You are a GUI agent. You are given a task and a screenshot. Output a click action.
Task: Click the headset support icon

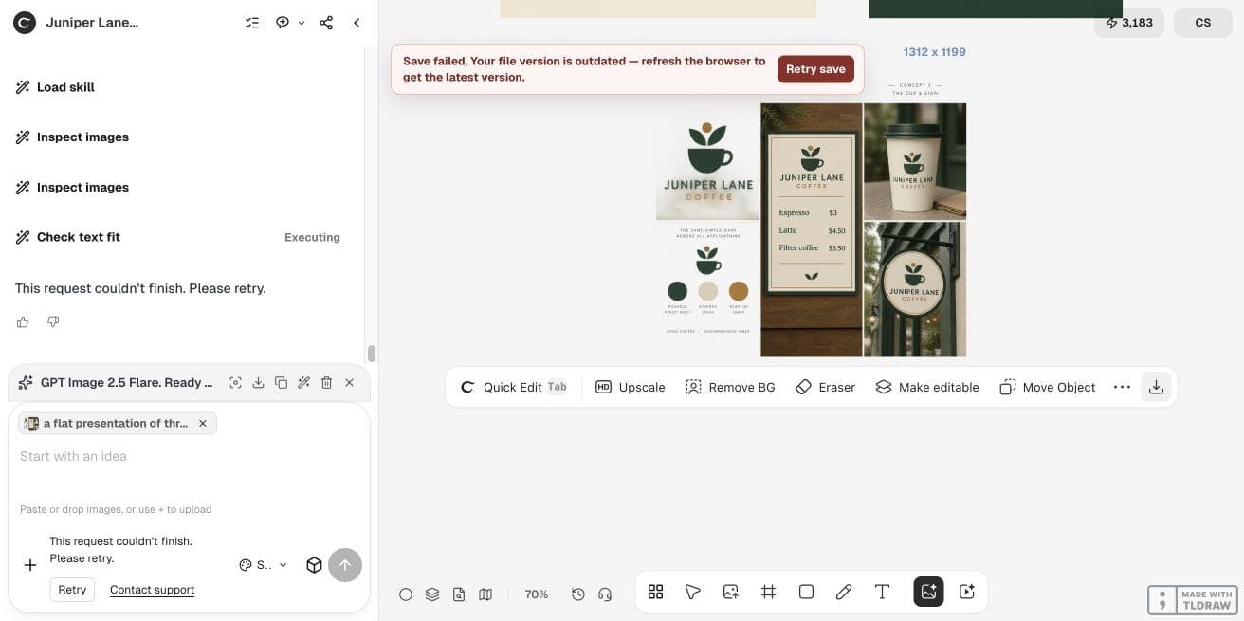coord(605,594)
